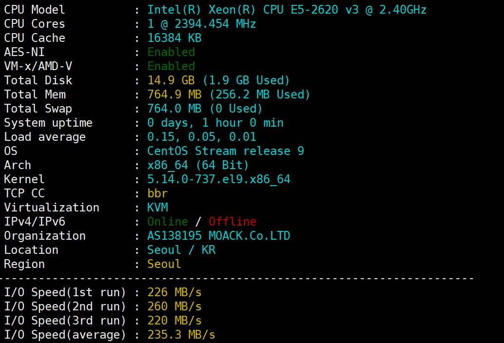
Task: Click the 'AES-NI' label
Action: [x=24, y=52]
